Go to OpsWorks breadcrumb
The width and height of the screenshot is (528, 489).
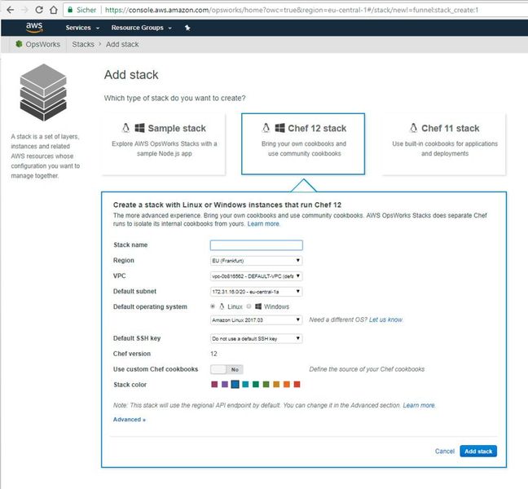pos(42,44)
